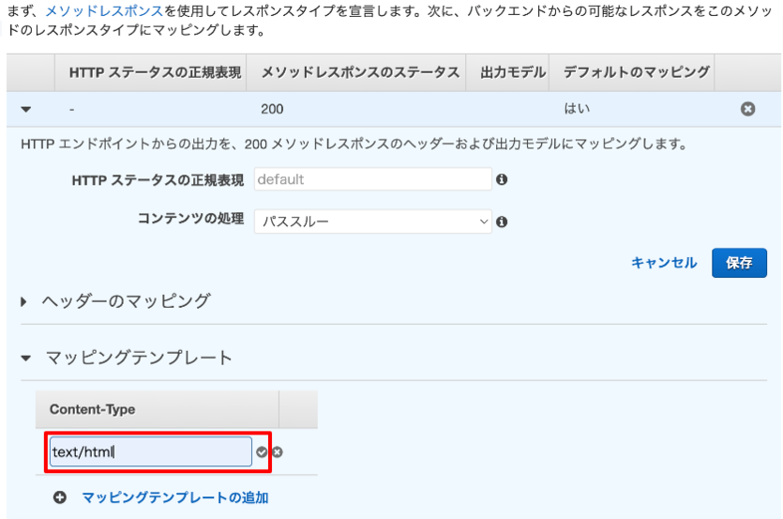Cancel the text/html entry with x icon
This screenshot has height=519, width=783.
pyautogui.click(x=278, y=452)
